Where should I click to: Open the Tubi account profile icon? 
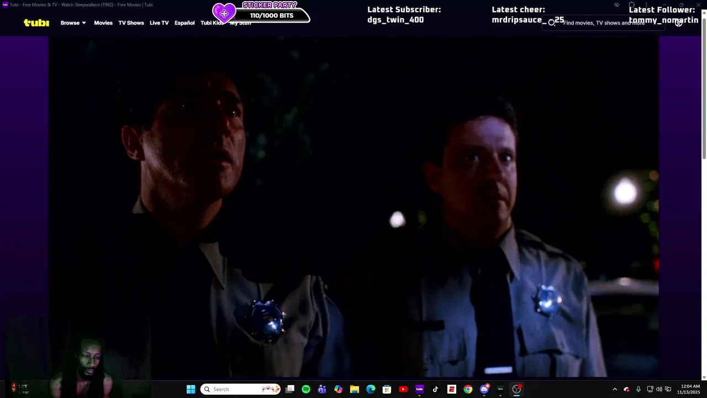coord(679,23)
